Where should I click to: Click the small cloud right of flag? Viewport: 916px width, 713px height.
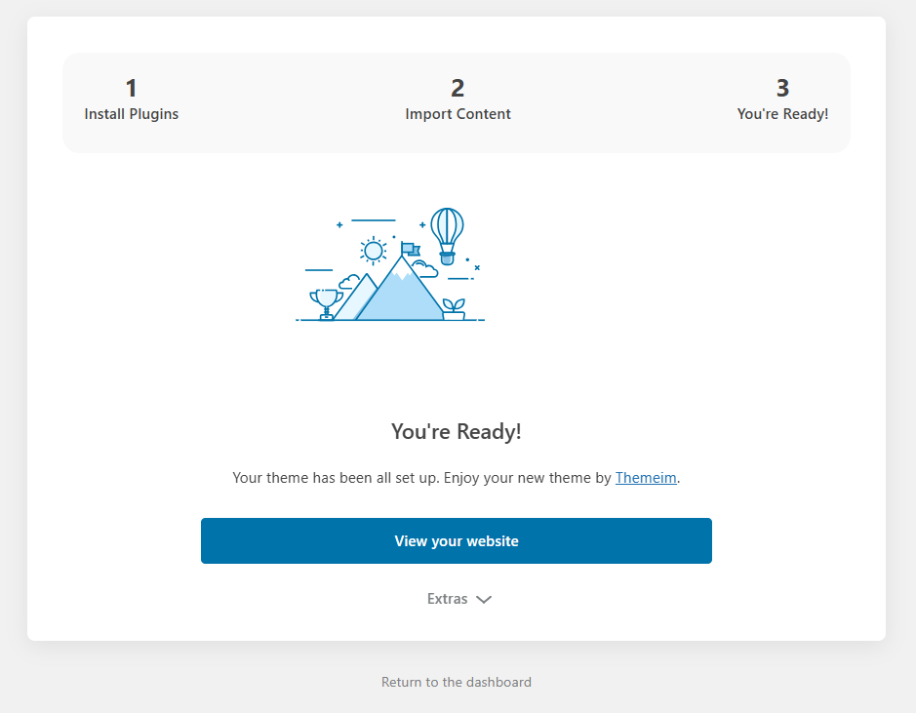425,269
